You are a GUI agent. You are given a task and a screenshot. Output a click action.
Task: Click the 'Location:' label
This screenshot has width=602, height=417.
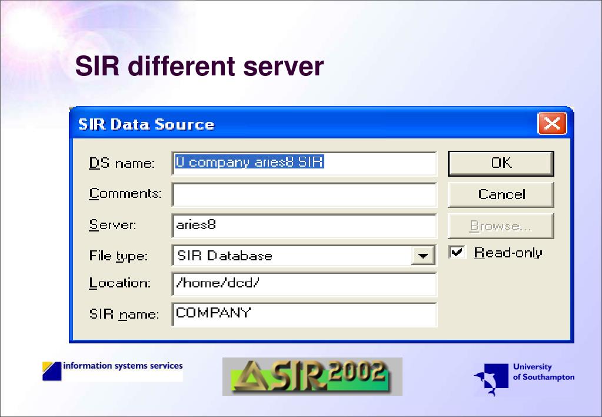(120, 283)
